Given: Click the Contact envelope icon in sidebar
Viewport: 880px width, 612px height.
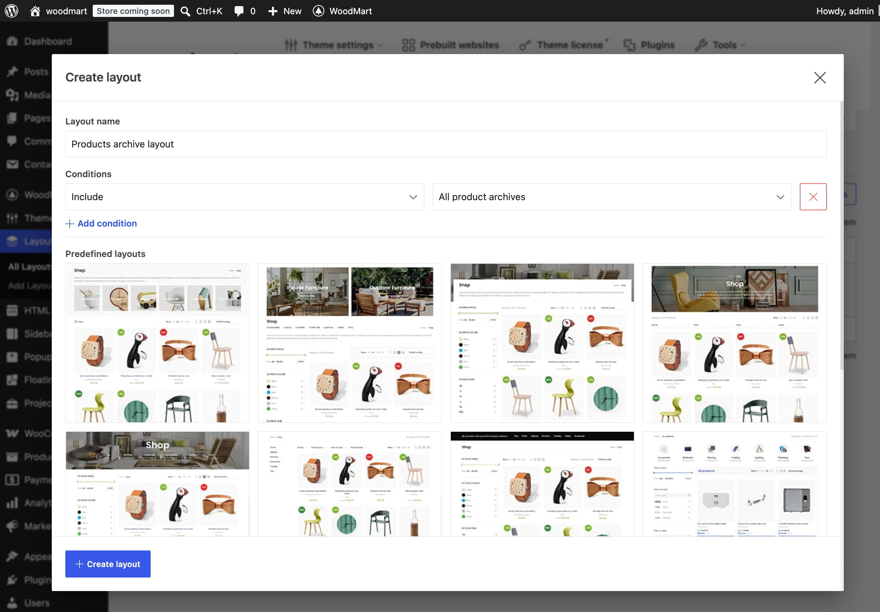Looking at the screenshot, I should tap(12, 164).
